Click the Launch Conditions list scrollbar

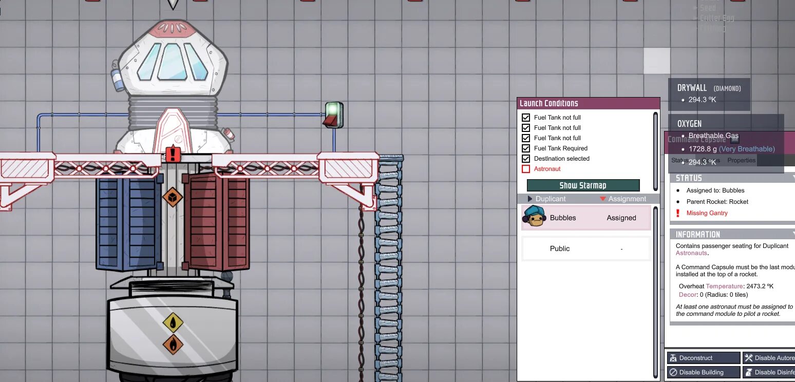coord(655,151)
